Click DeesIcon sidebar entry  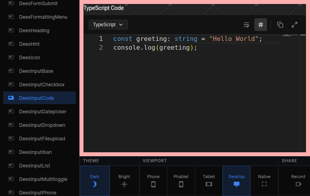point(29,58)
